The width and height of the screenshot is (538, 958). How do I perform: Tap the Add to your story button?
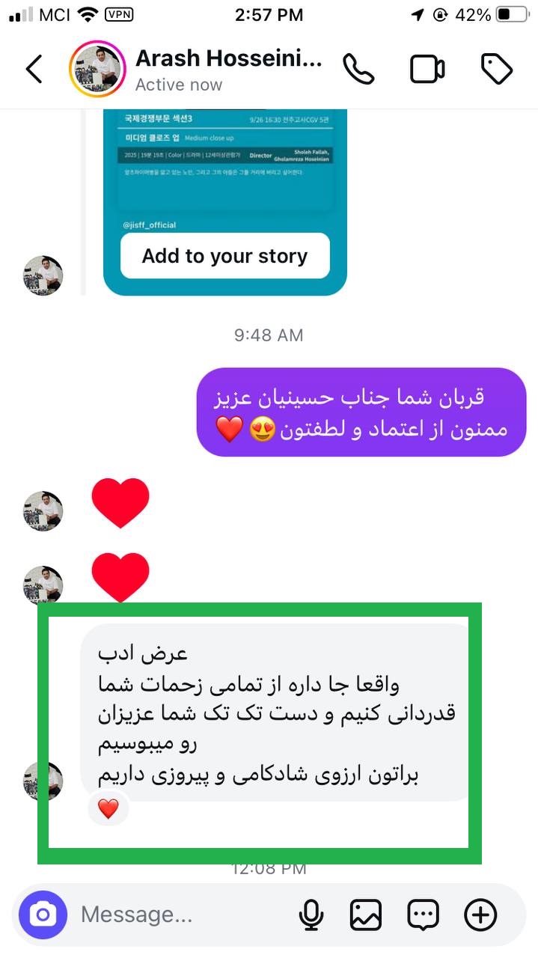225,256
